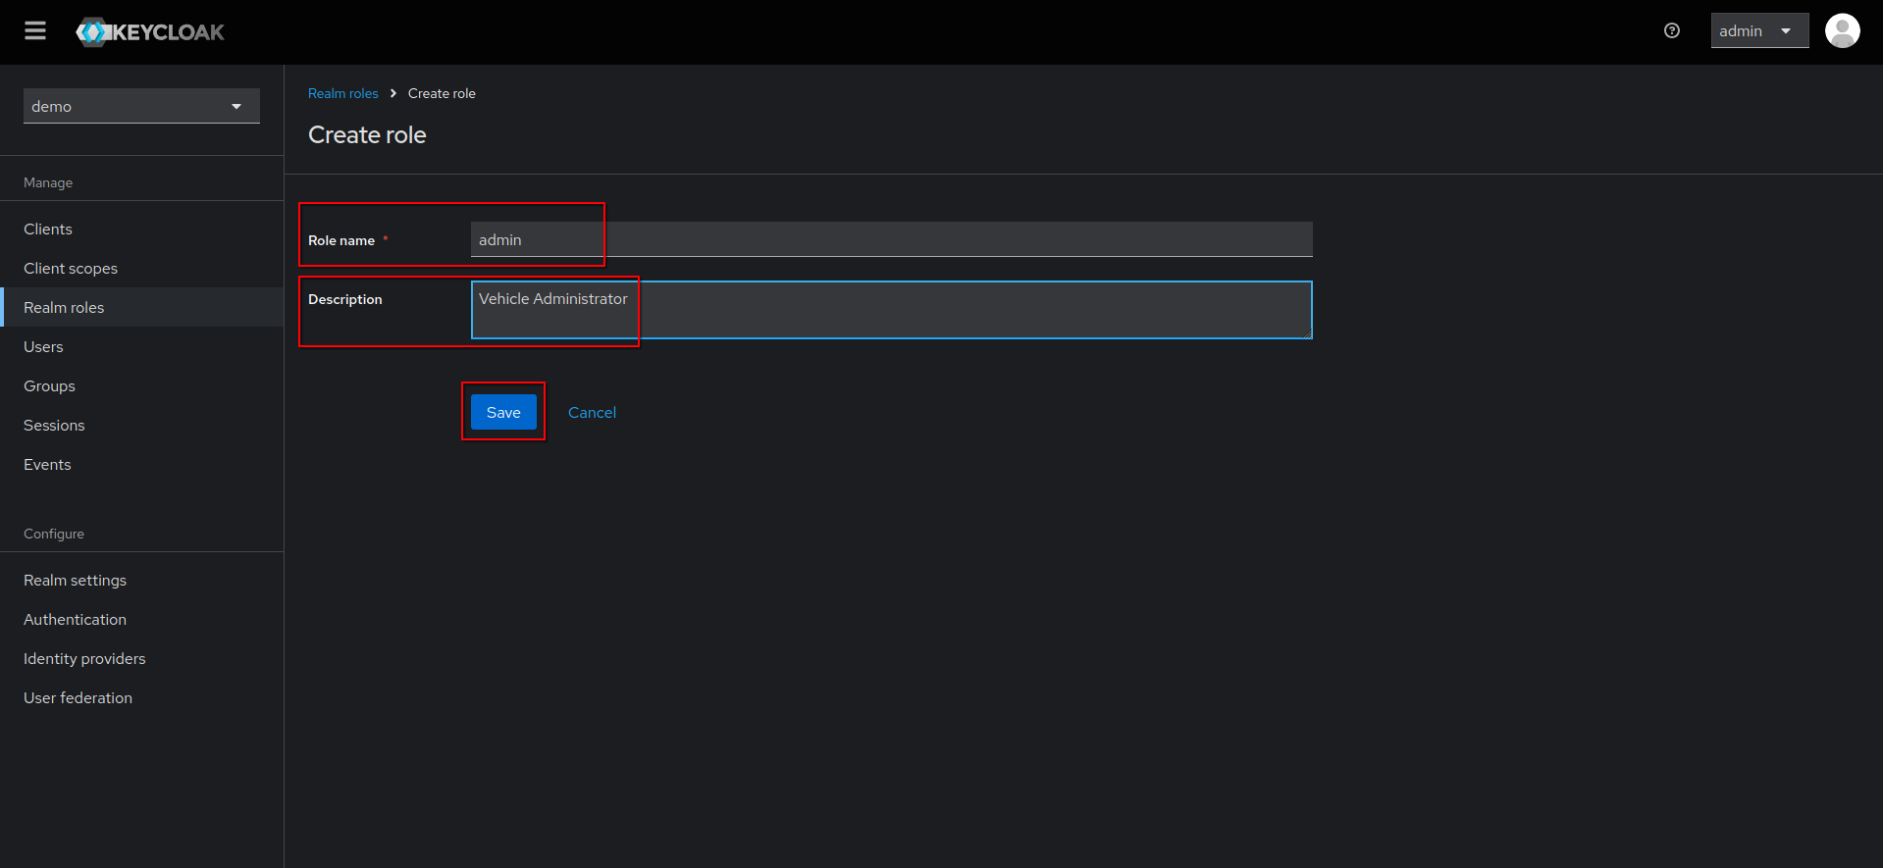Open Clients in the sidebar
Image resolution: width=1883 pixels, height=868 pixels.
click(142, 229)
